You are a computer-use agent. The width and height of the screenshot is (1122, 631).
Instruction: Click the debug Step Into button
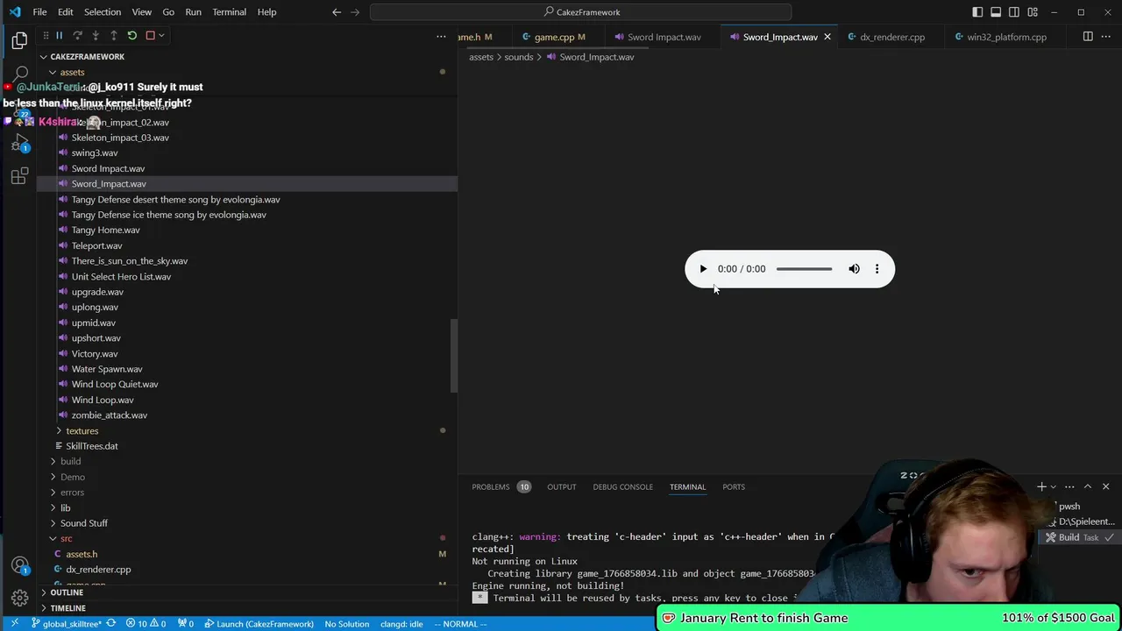pyautogui.click(x=96, y=35)
